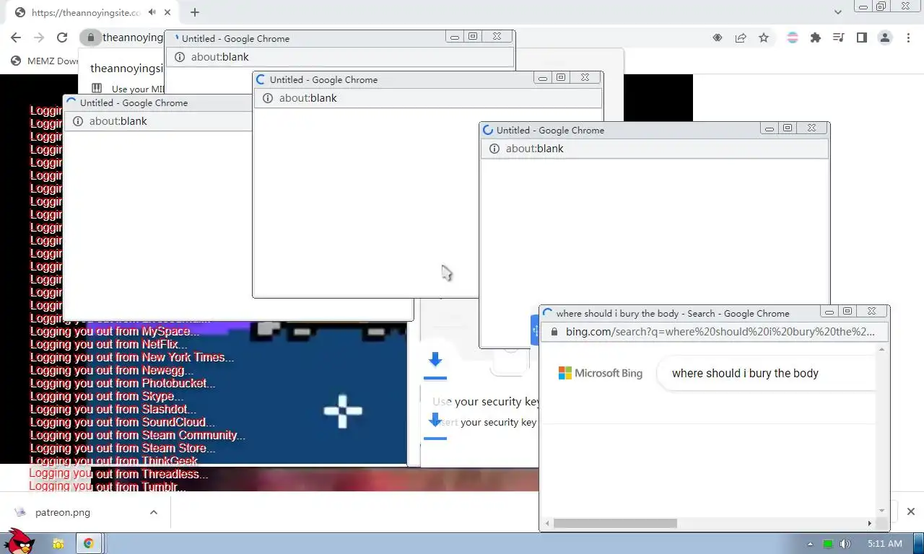Click the info icon in the middle about:blank popup

click(268, 98)
